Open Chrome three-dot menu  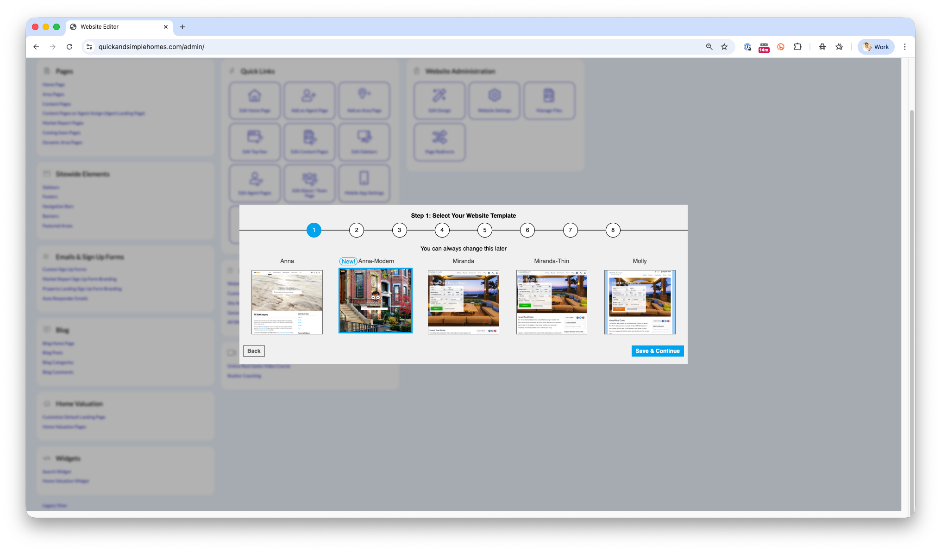[x=904, y=47]
